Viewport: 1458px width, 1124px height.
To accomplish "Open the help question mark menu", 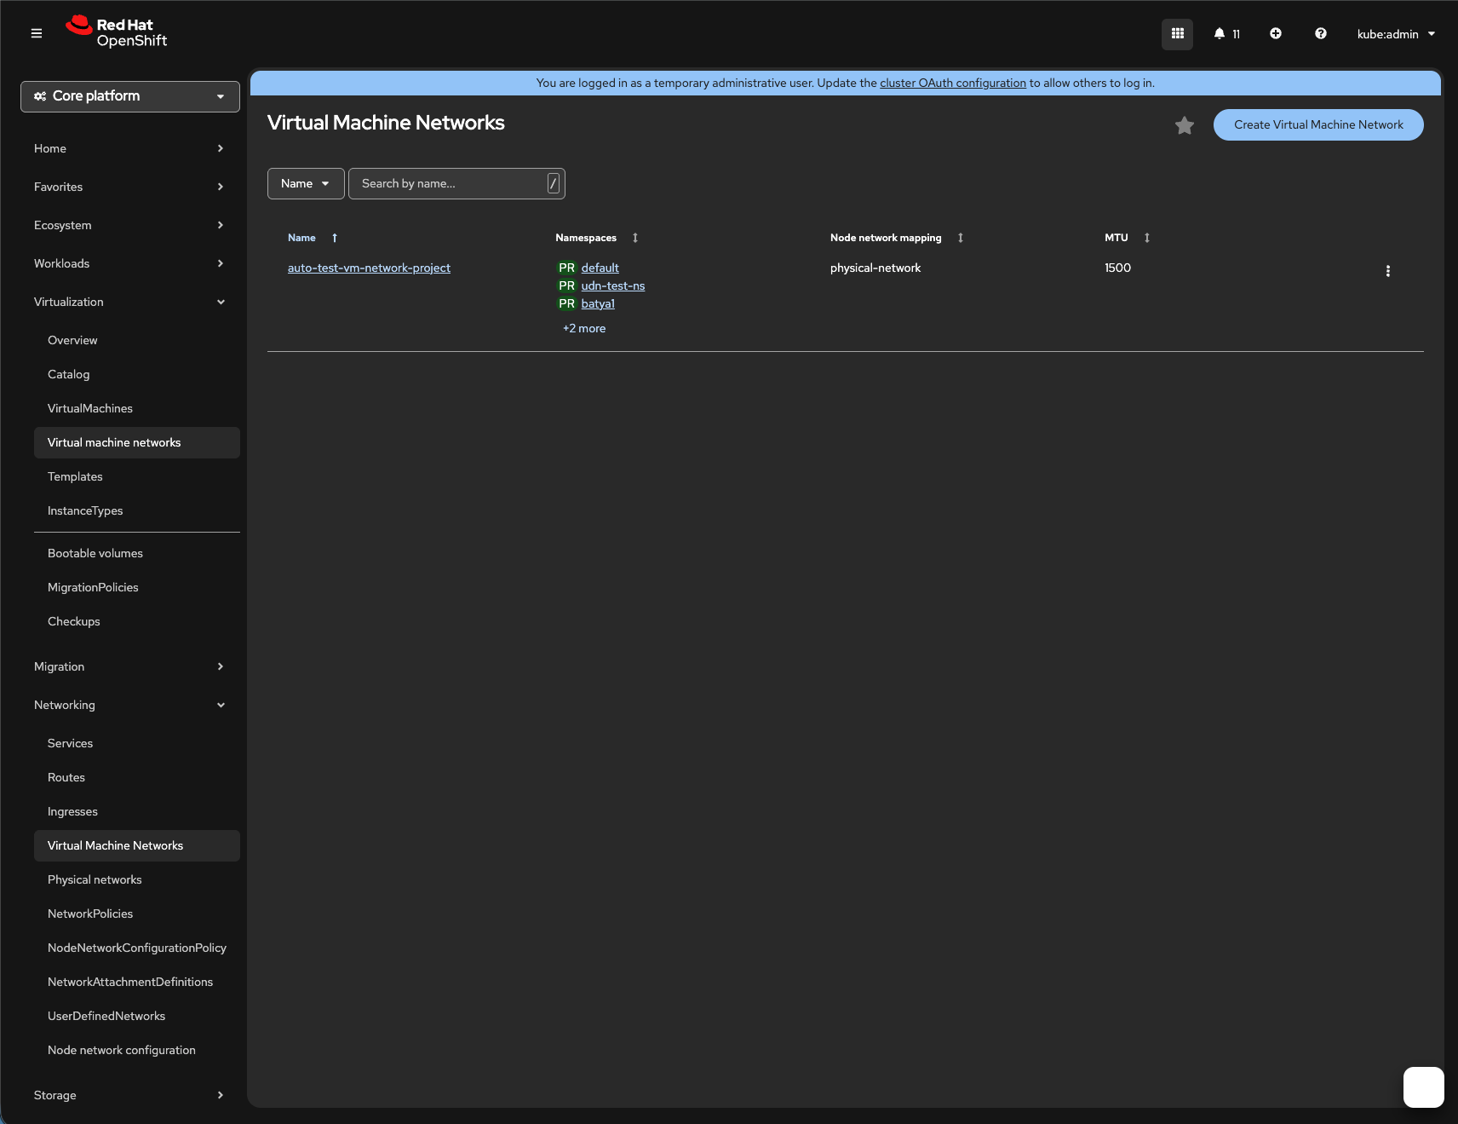I will click(1320, 34).
